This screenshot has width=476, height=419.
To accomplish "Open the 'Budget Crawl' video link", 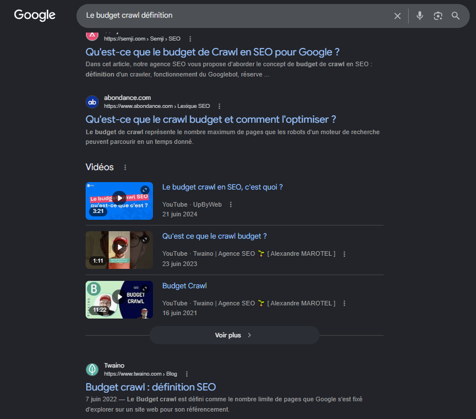I will pyautogui.click(x=184, y=286).
